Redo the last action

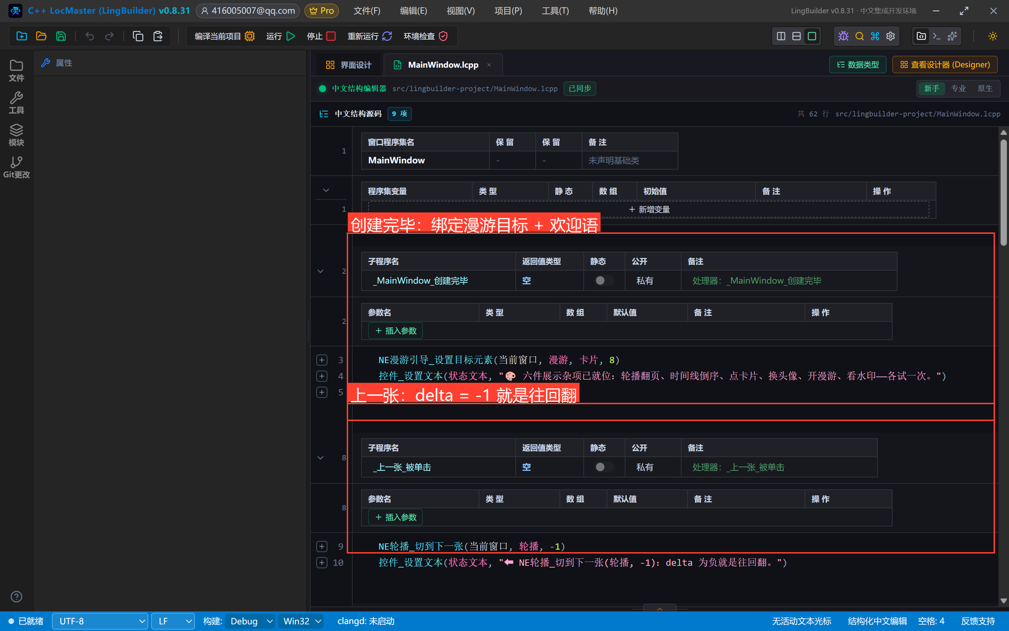(x=109, y=36)
